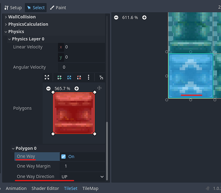Zoom in the atlas view at 611.6 %
The height and width of the screenshot is (193, 221).
pos(144,18)
